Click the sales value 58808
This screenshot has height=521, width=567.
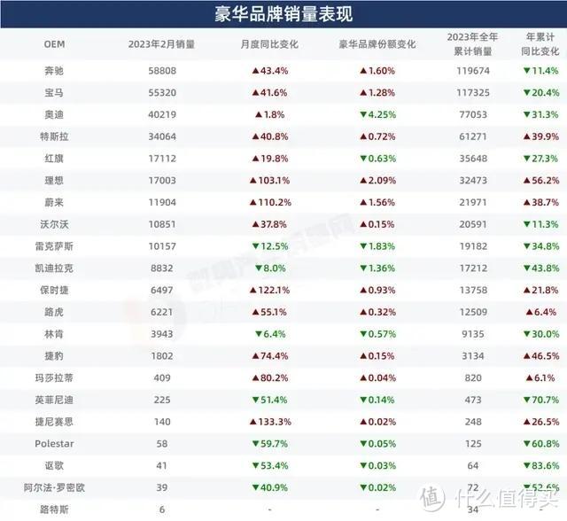coord(162,71)
